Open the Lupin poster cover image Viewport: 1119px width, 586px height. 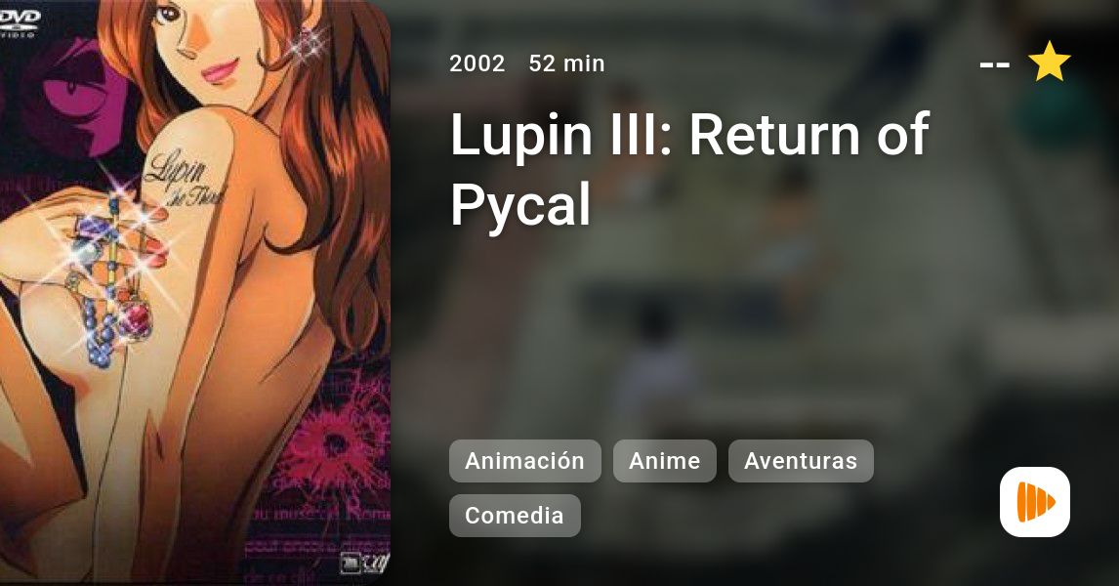[x=195, y=293]
